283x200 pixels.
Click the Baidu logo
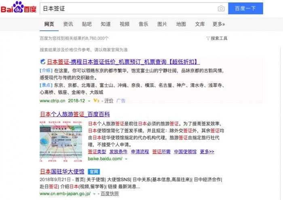click(x=19, y=7)
